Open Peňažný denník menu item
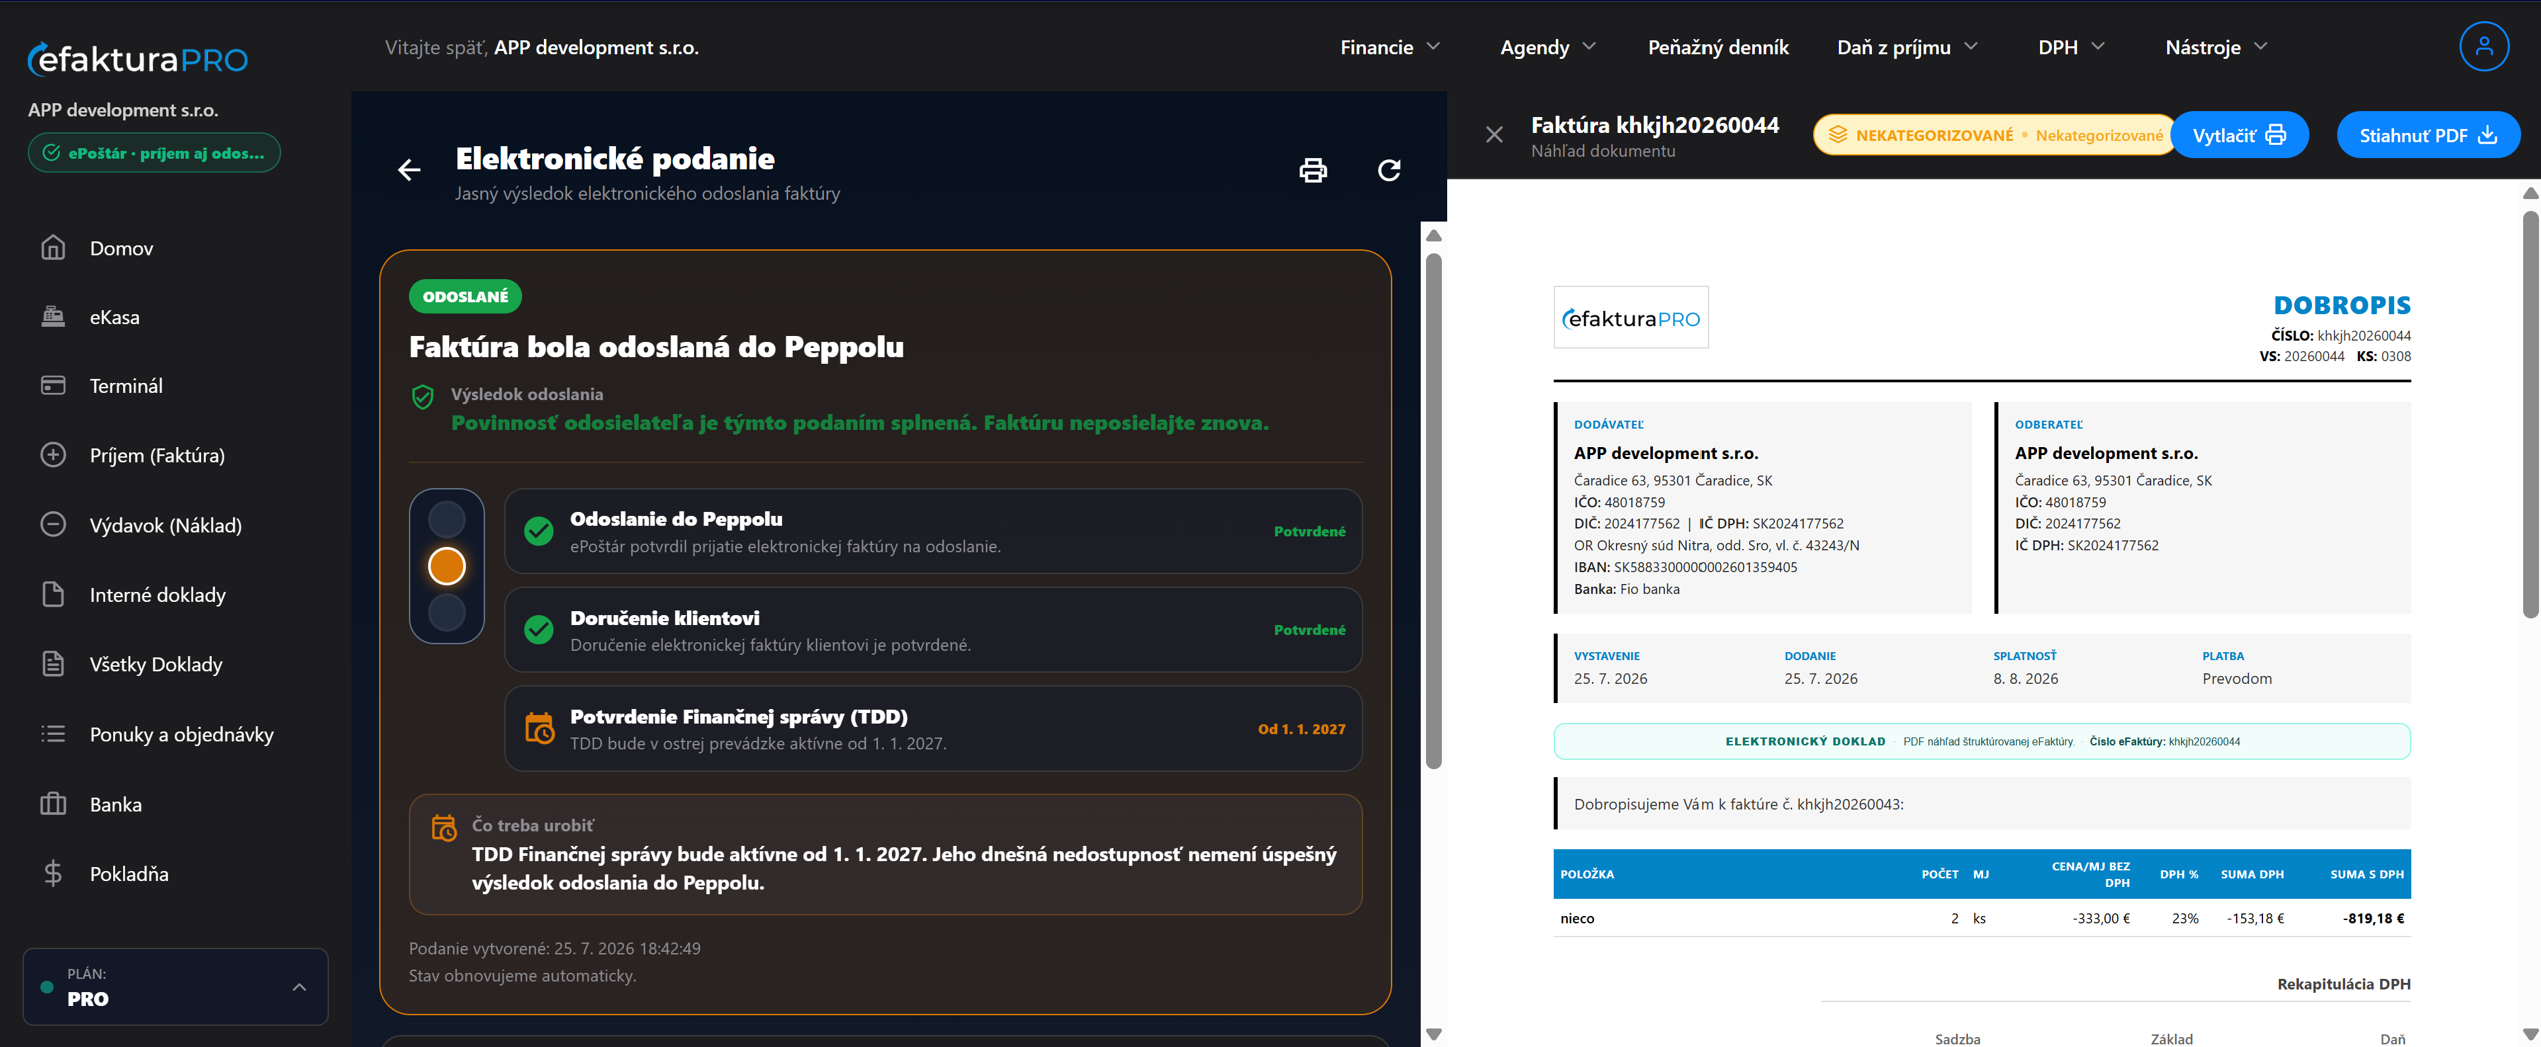Image resolution: width=2541 pixels, height=1047 pixels. [1717, 48]
